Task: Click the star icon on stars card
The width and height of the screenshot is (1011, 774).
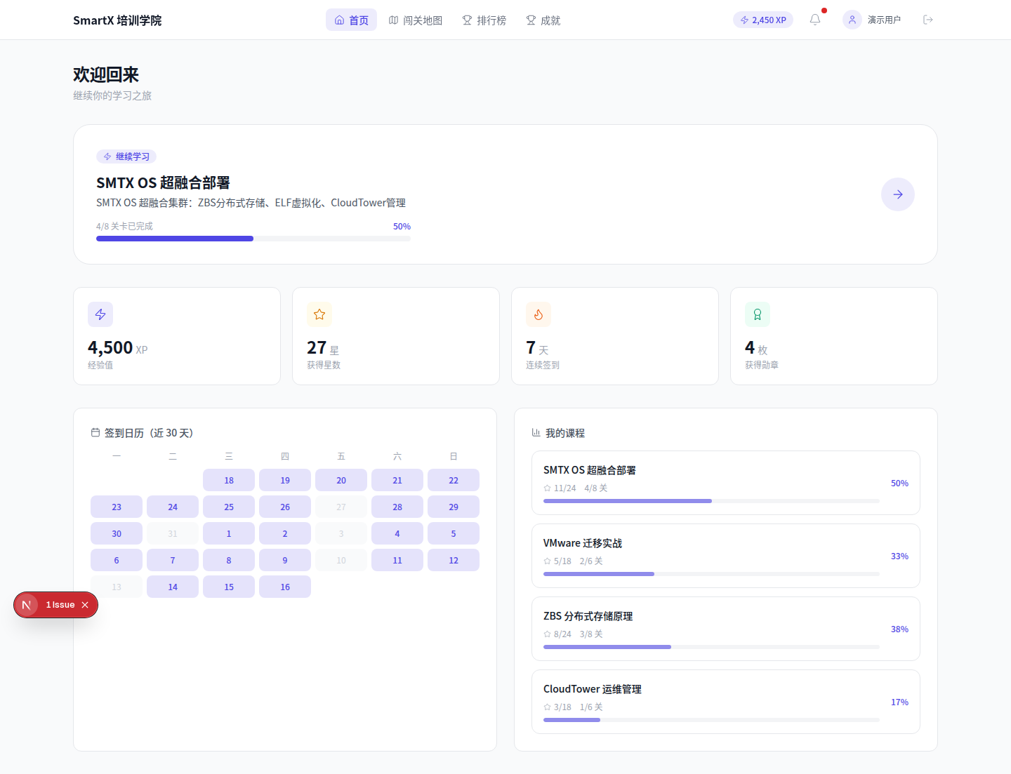Action: click(x=319, y=314)
